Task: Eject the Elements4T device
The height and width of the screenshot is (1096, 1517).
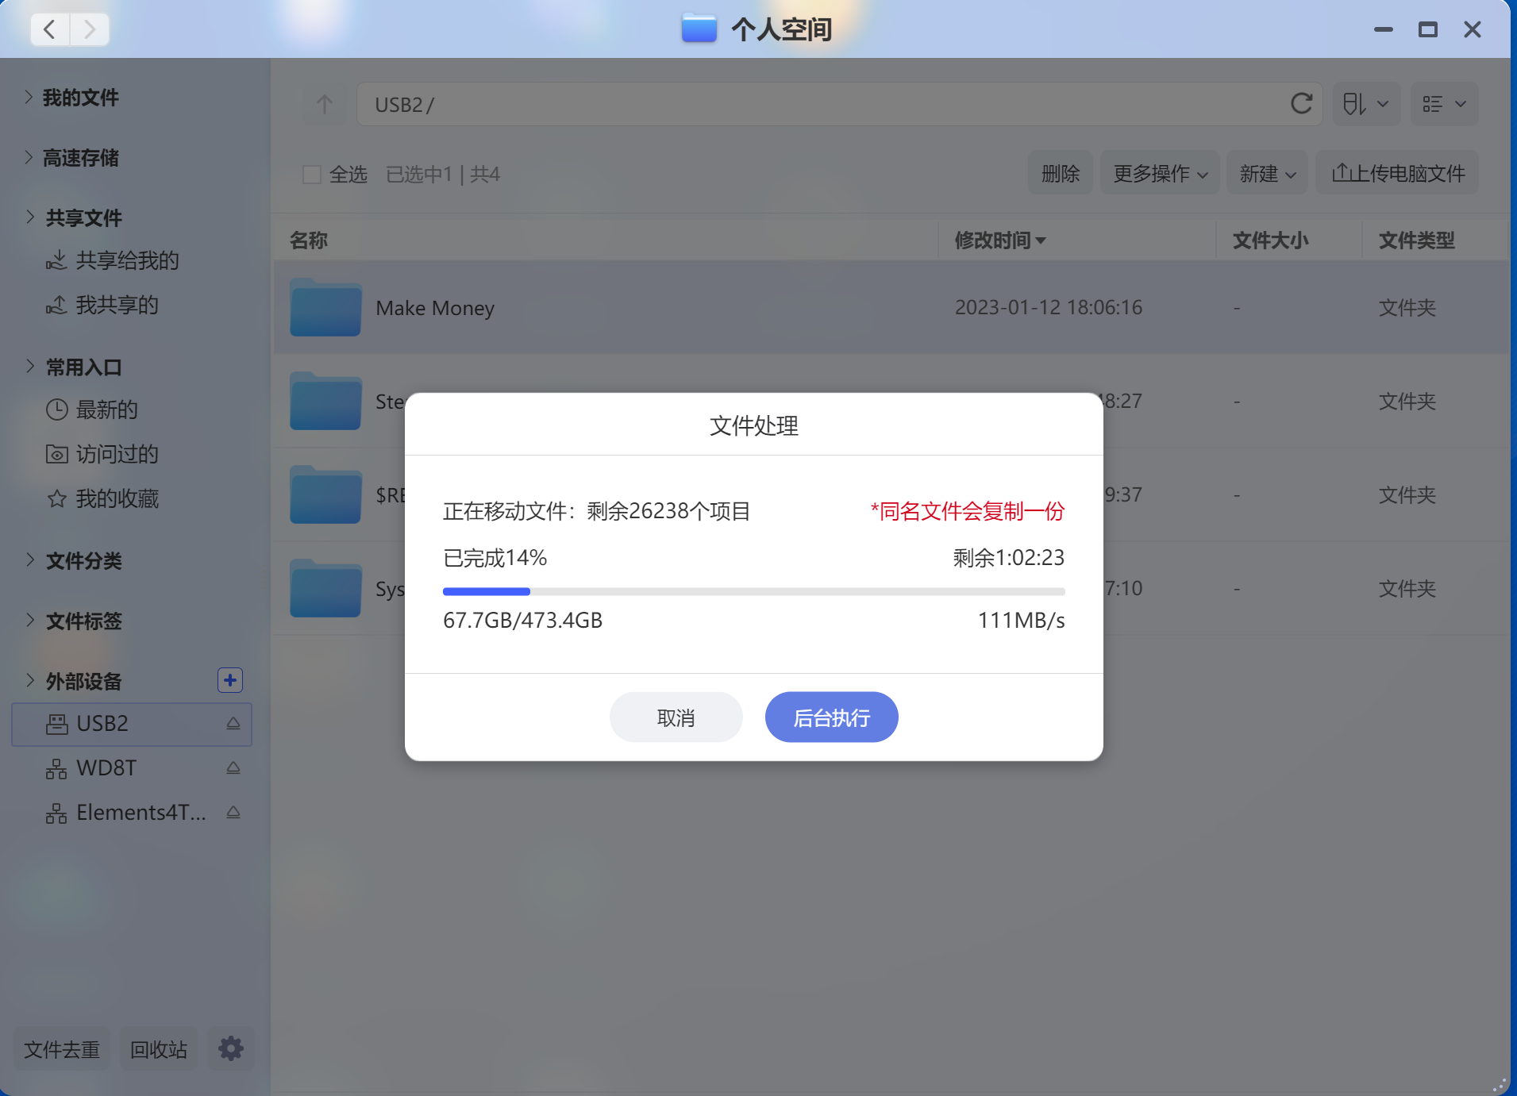Action: 233,813
